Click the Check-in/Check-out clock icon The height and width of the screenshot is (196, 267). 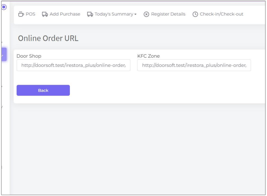[195, 14]
